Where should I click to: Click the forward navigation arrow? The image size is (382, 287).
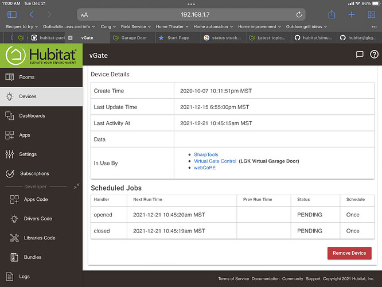click(x=49, y=14)
